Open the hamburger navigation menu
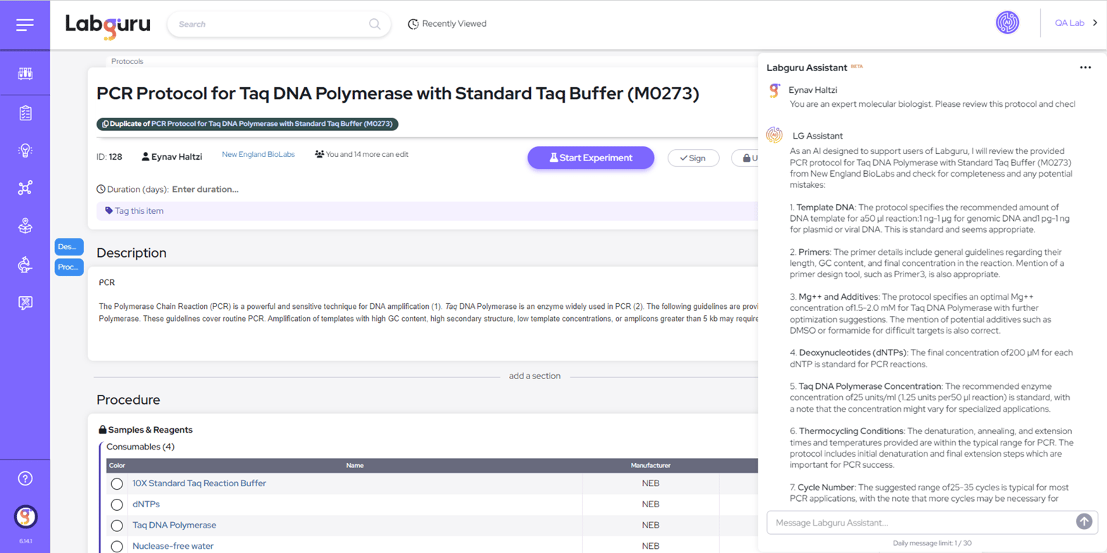Screen dimensions: 1107x553 [25, 25]
